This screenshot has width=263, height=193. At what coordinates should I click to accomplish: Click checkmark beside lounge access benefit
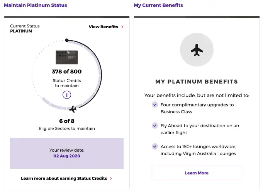point(155,147)
